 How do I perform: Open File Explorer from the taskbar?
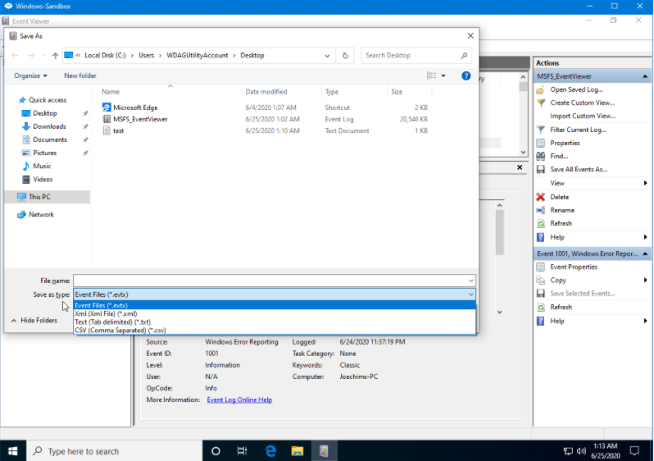(297, 451)
